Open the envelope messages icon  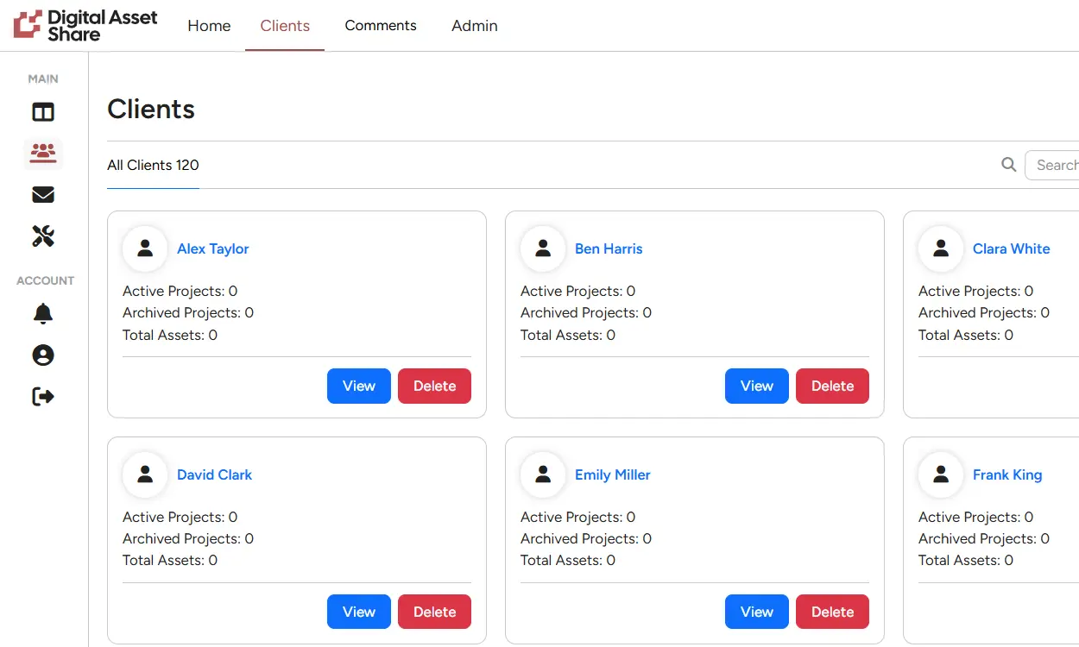tap(43, 195)
